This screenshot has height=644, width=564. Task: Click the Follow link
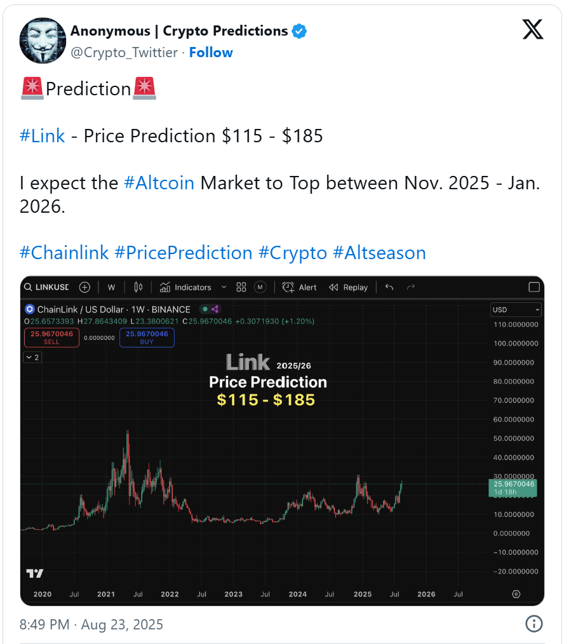pos(211,53)
